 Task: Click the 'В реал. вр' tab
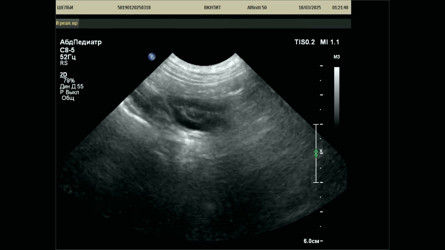[67, 23]
